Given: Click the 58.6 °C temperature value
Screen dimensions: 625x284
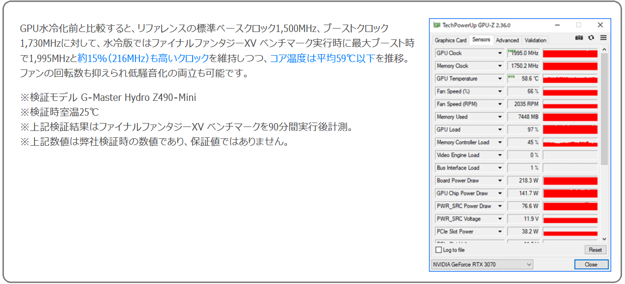Looking at the screenshot, I should pyautogui.click(x=524, y=79).
